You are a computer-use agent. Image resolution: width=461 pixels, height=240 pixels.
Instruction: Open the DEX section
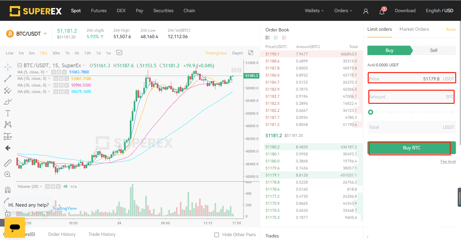point(121,11)
